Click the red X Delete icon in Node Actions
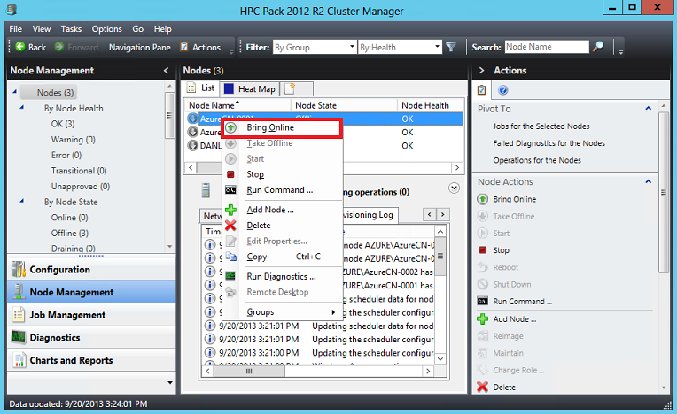Viewport: 677px width, 414px height. (x=482, y=387)
